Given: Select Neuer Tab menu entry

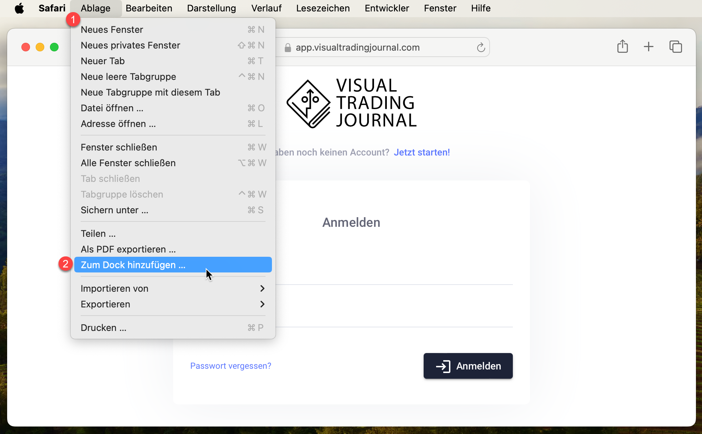Looking at the screenshot, I should click(173, 61).
